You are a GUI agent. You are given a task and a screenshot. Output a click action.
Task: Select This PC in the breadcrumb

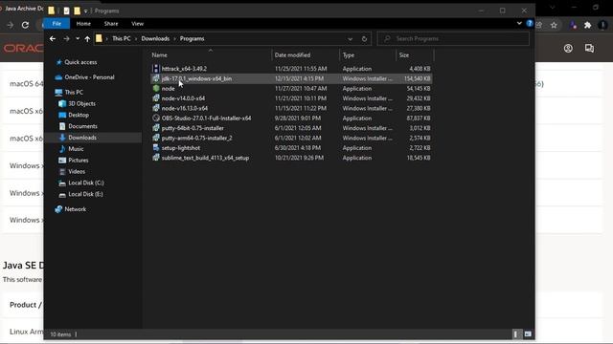(x=122, y=38)
